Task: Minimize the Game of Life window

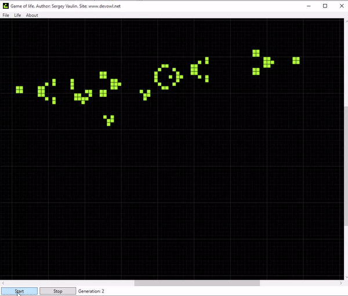Action: (309, 6)
